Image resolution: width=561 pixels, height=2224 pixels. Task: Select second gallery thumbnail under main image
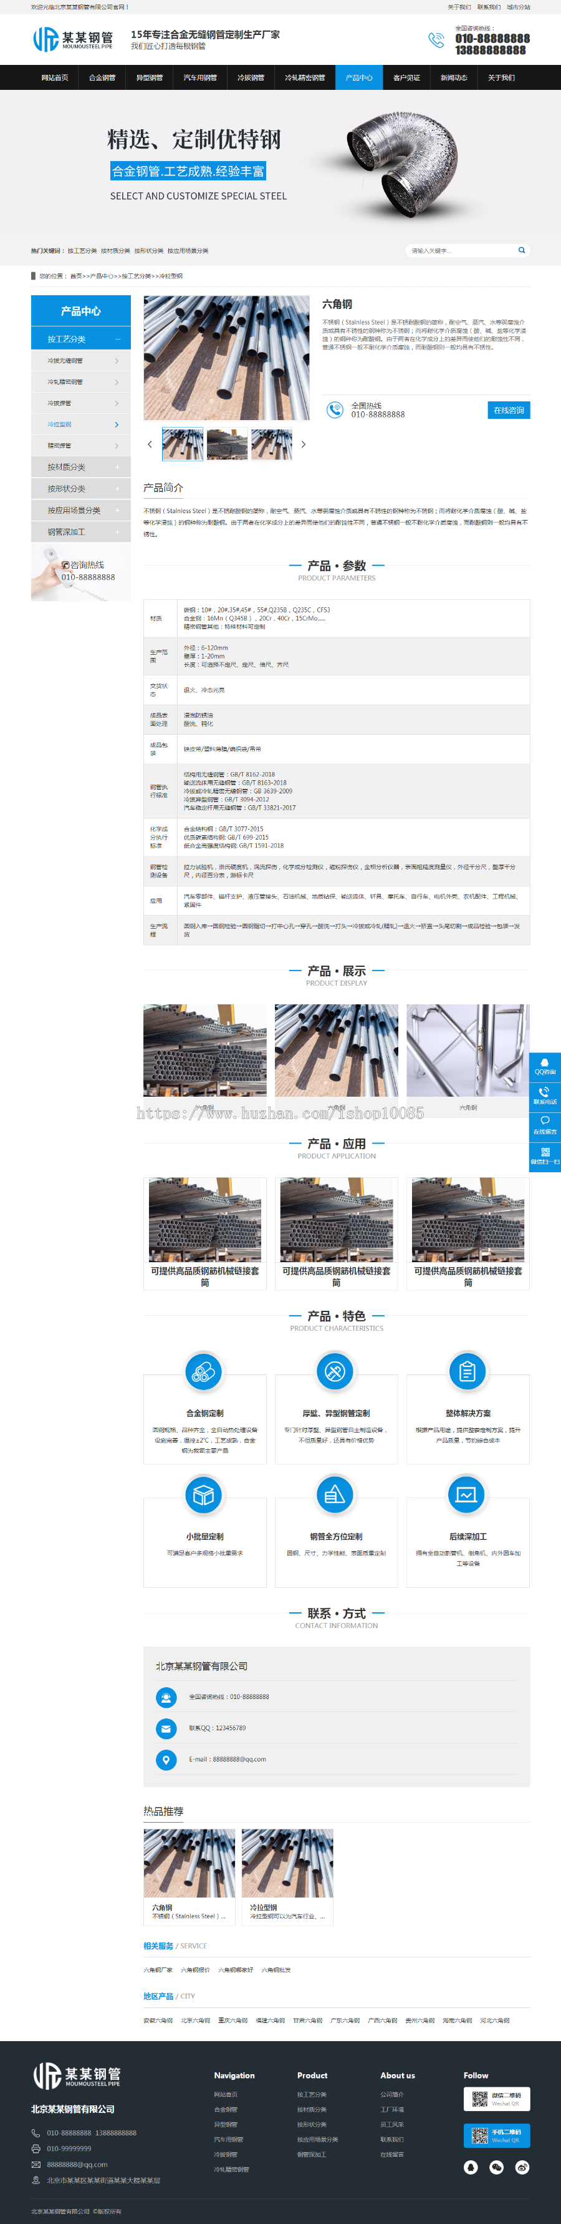click(227, 444)
